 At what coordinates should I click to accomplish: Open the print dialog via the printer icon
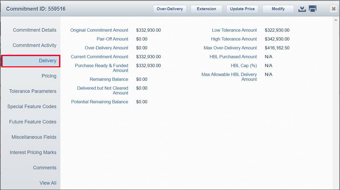[x=312, y=9]
